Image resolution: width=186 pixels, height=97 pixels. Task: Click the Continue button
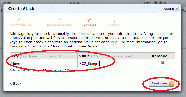point(162,83)
